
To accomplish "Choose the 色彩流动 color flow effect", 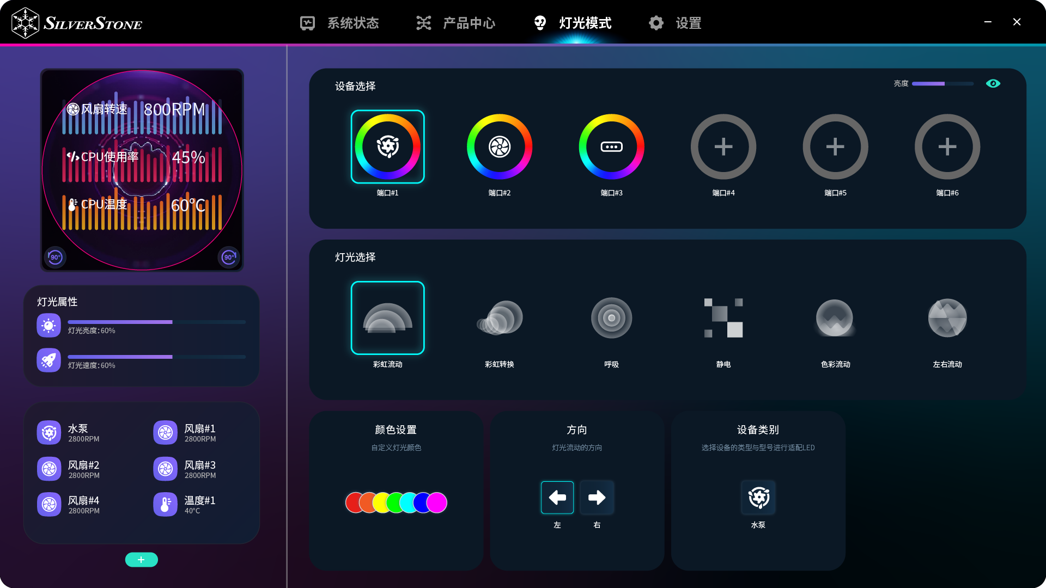I will (835, 318).
